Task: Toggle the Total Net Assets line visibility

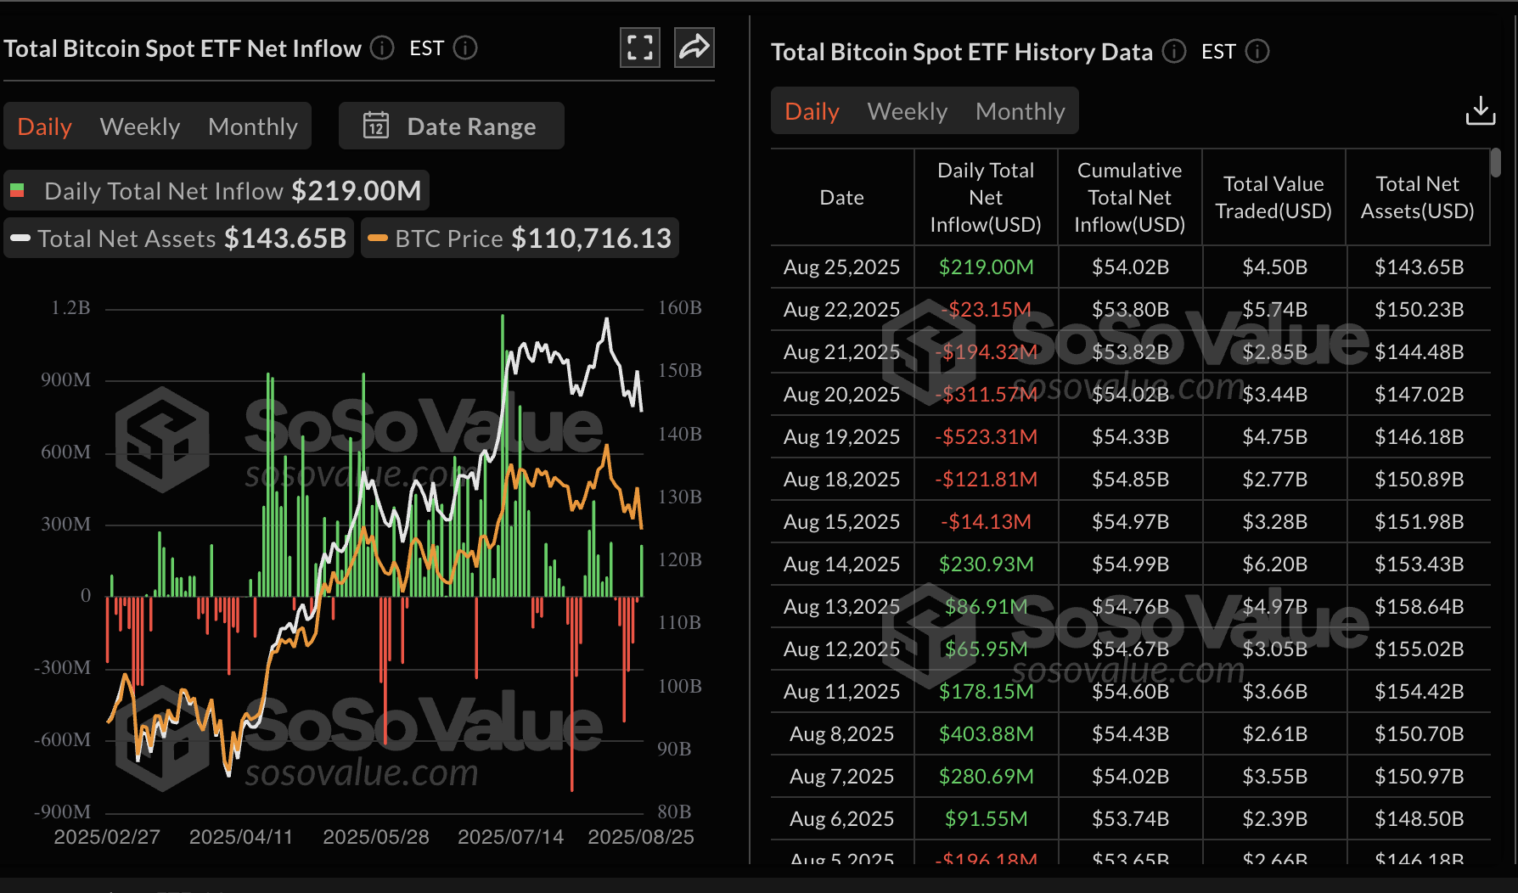Action: (178, 239)
